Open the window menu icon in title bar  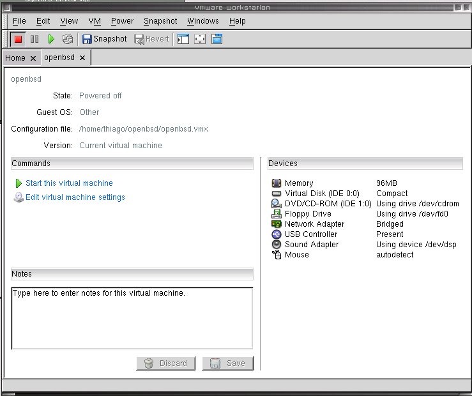[x=7, y=8]
